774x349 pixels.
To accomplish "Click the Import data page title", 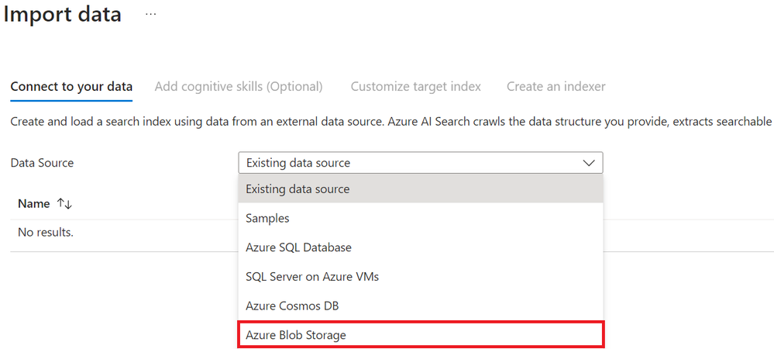I will click(x=63, y=15).
